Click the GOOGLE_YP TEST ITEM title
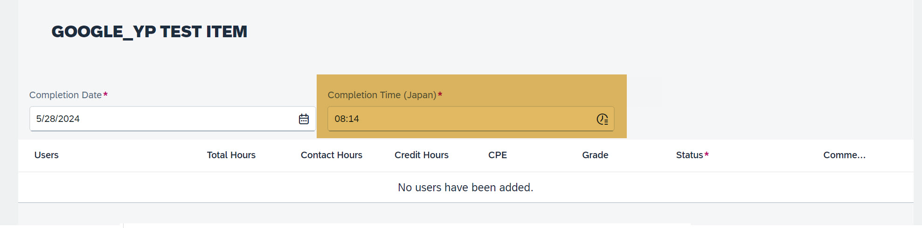Viewport: 922px width, 228px height. pos(149,32)
